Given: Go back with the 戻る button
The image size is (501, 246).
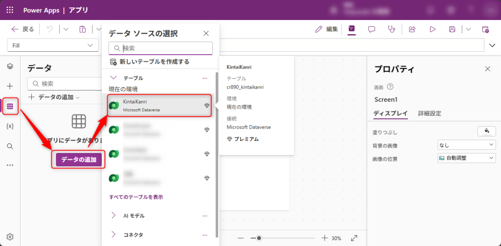Looking at the screenshot, I should (23, 29).
